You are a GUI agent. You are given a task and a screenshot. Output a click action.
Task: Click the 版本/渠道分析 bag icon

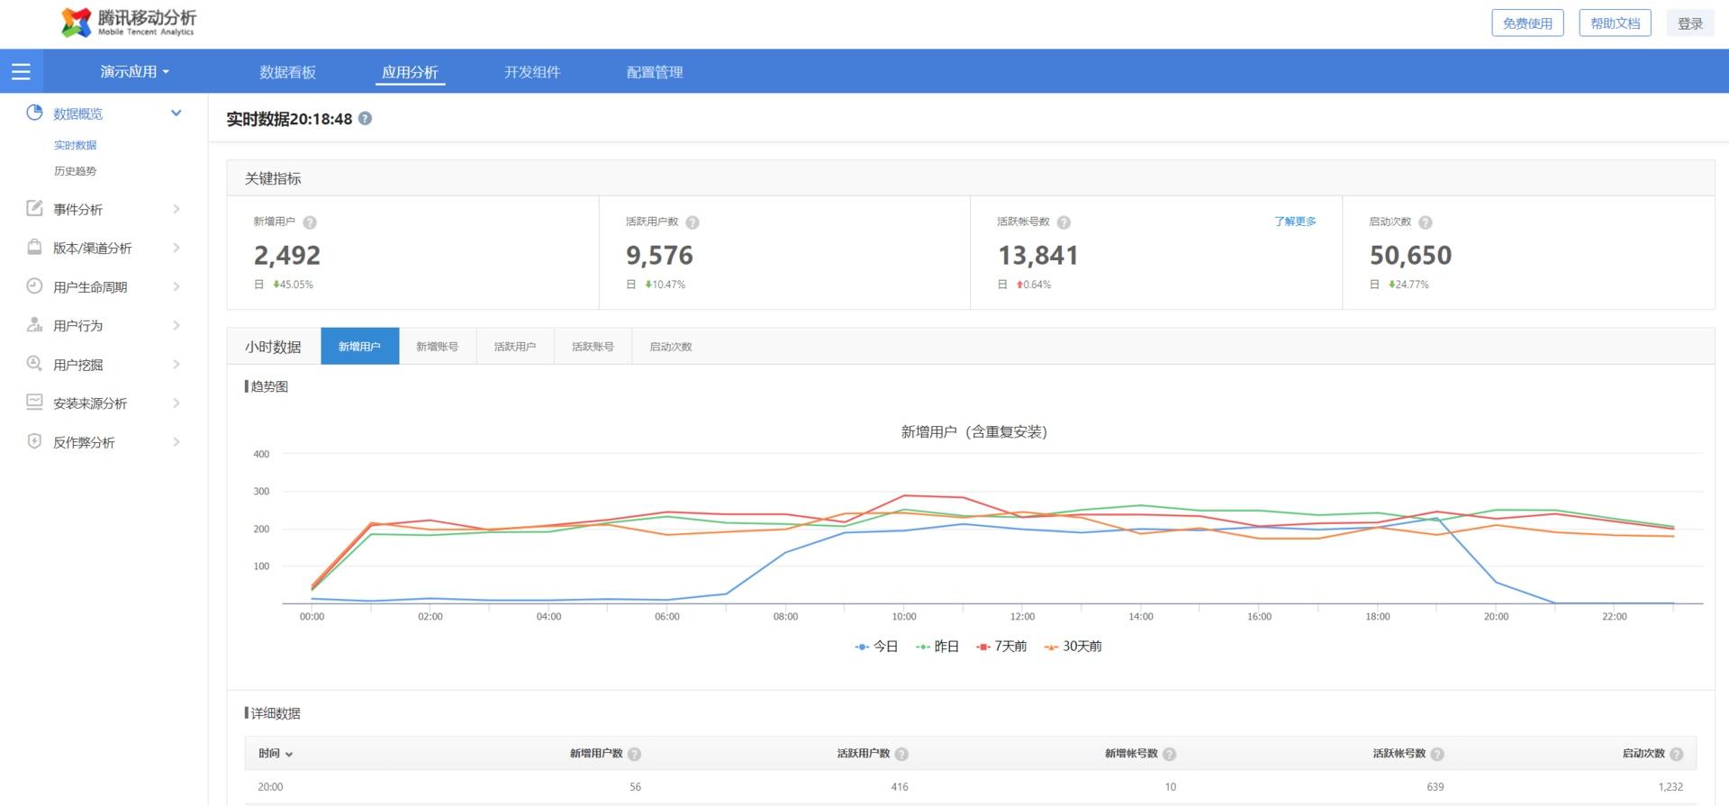(34, 247)
